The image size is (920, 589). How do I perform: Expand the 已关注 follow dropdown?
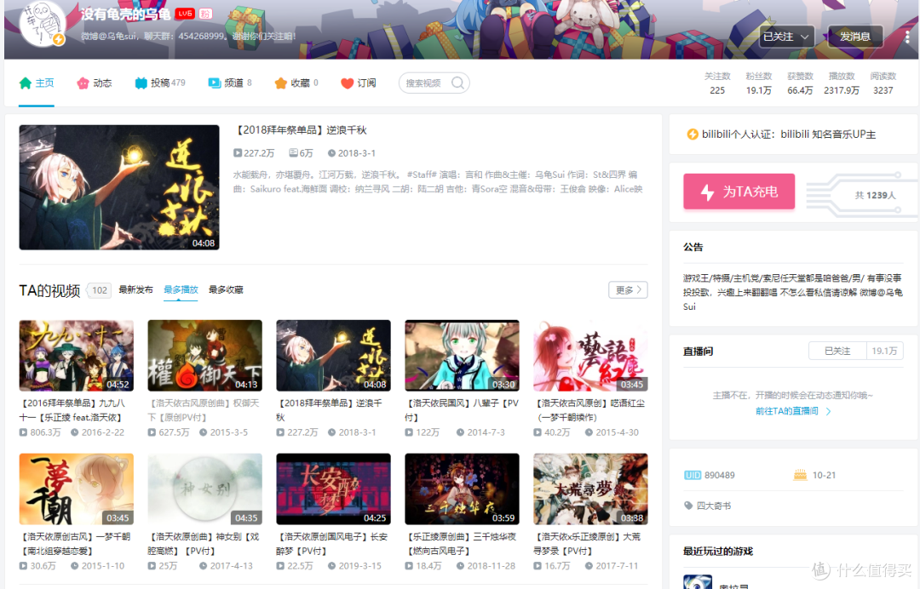786,37
